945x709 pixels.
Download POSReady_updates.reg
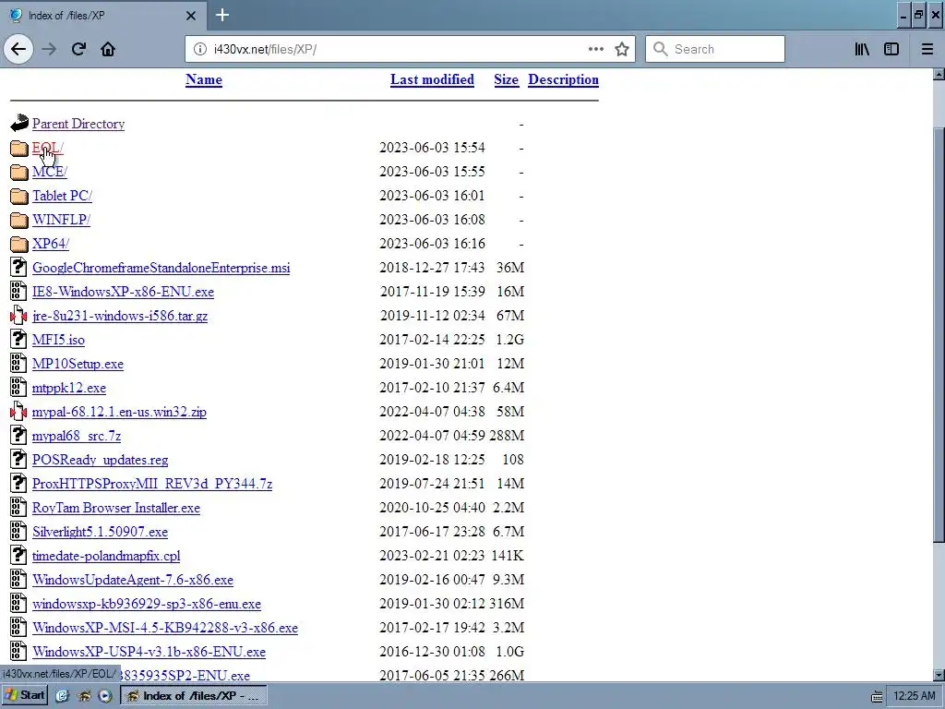click(100, 460)
